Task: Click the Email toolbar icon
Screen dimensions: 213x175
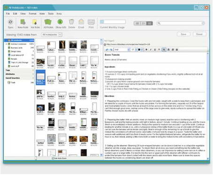Action: pyautogui.click(x=81, y=22)
